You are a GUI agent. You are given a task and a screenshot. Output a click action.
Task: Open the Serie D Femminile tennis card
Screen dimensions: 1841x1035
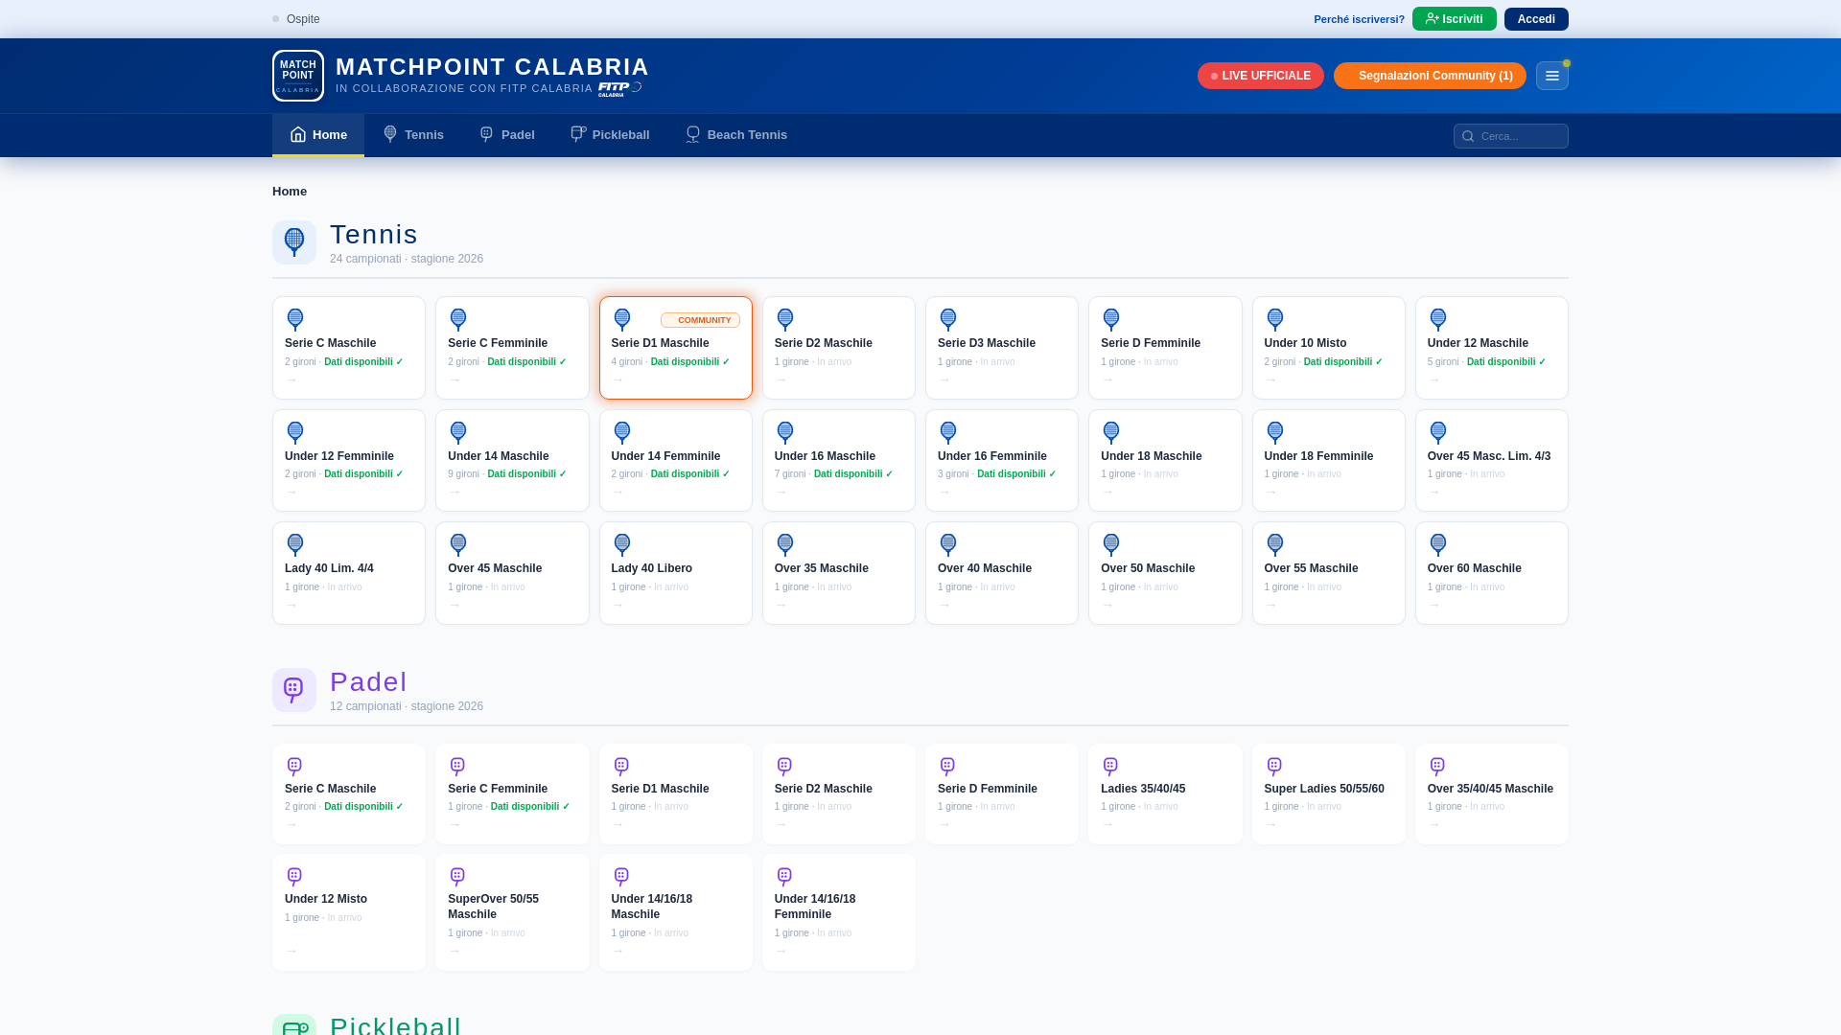1165,348
